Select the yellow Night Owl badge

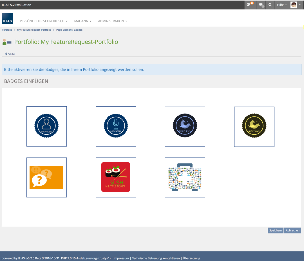(254, 127)
